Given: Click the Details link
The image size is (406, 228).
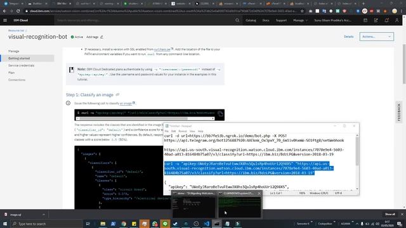Looking at the screenshot, I should click(348, 37).
